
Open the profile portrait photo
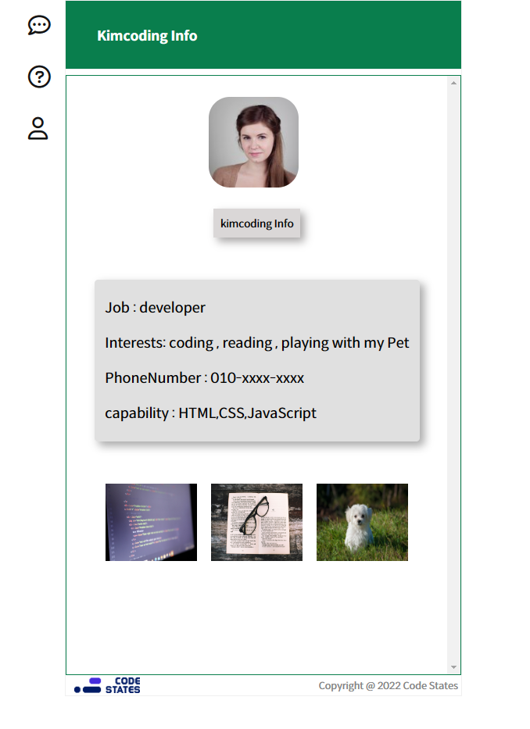click(253, 142)
